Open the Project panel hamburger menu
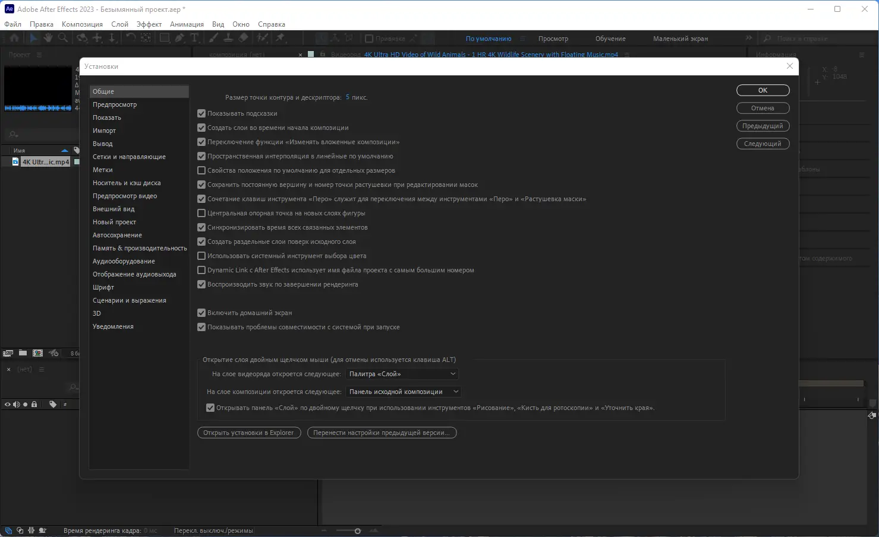The height and width of the screenshot is (537, 879). click(39, 55)
